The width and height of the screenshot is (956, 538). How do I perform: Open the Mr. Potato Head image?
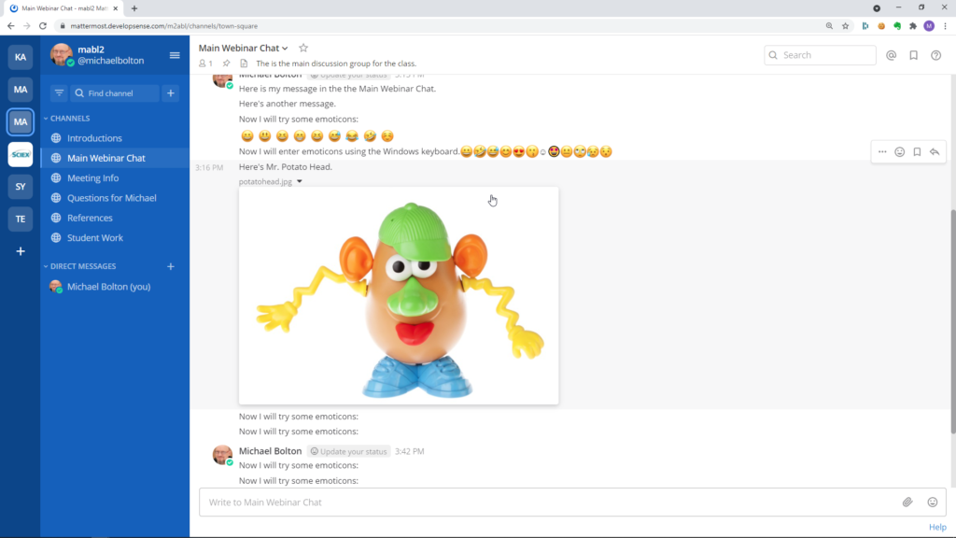pos(399,296)
